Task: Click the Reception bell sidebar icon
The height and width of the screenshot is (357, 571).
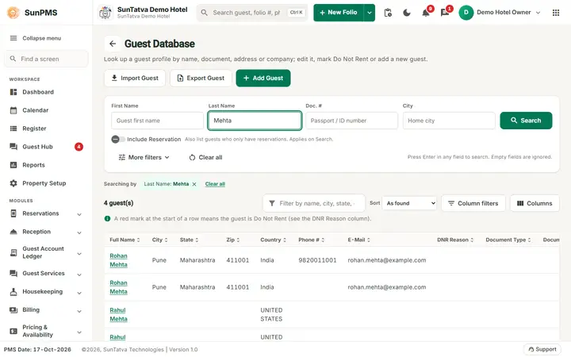Action: pos(13,232)
